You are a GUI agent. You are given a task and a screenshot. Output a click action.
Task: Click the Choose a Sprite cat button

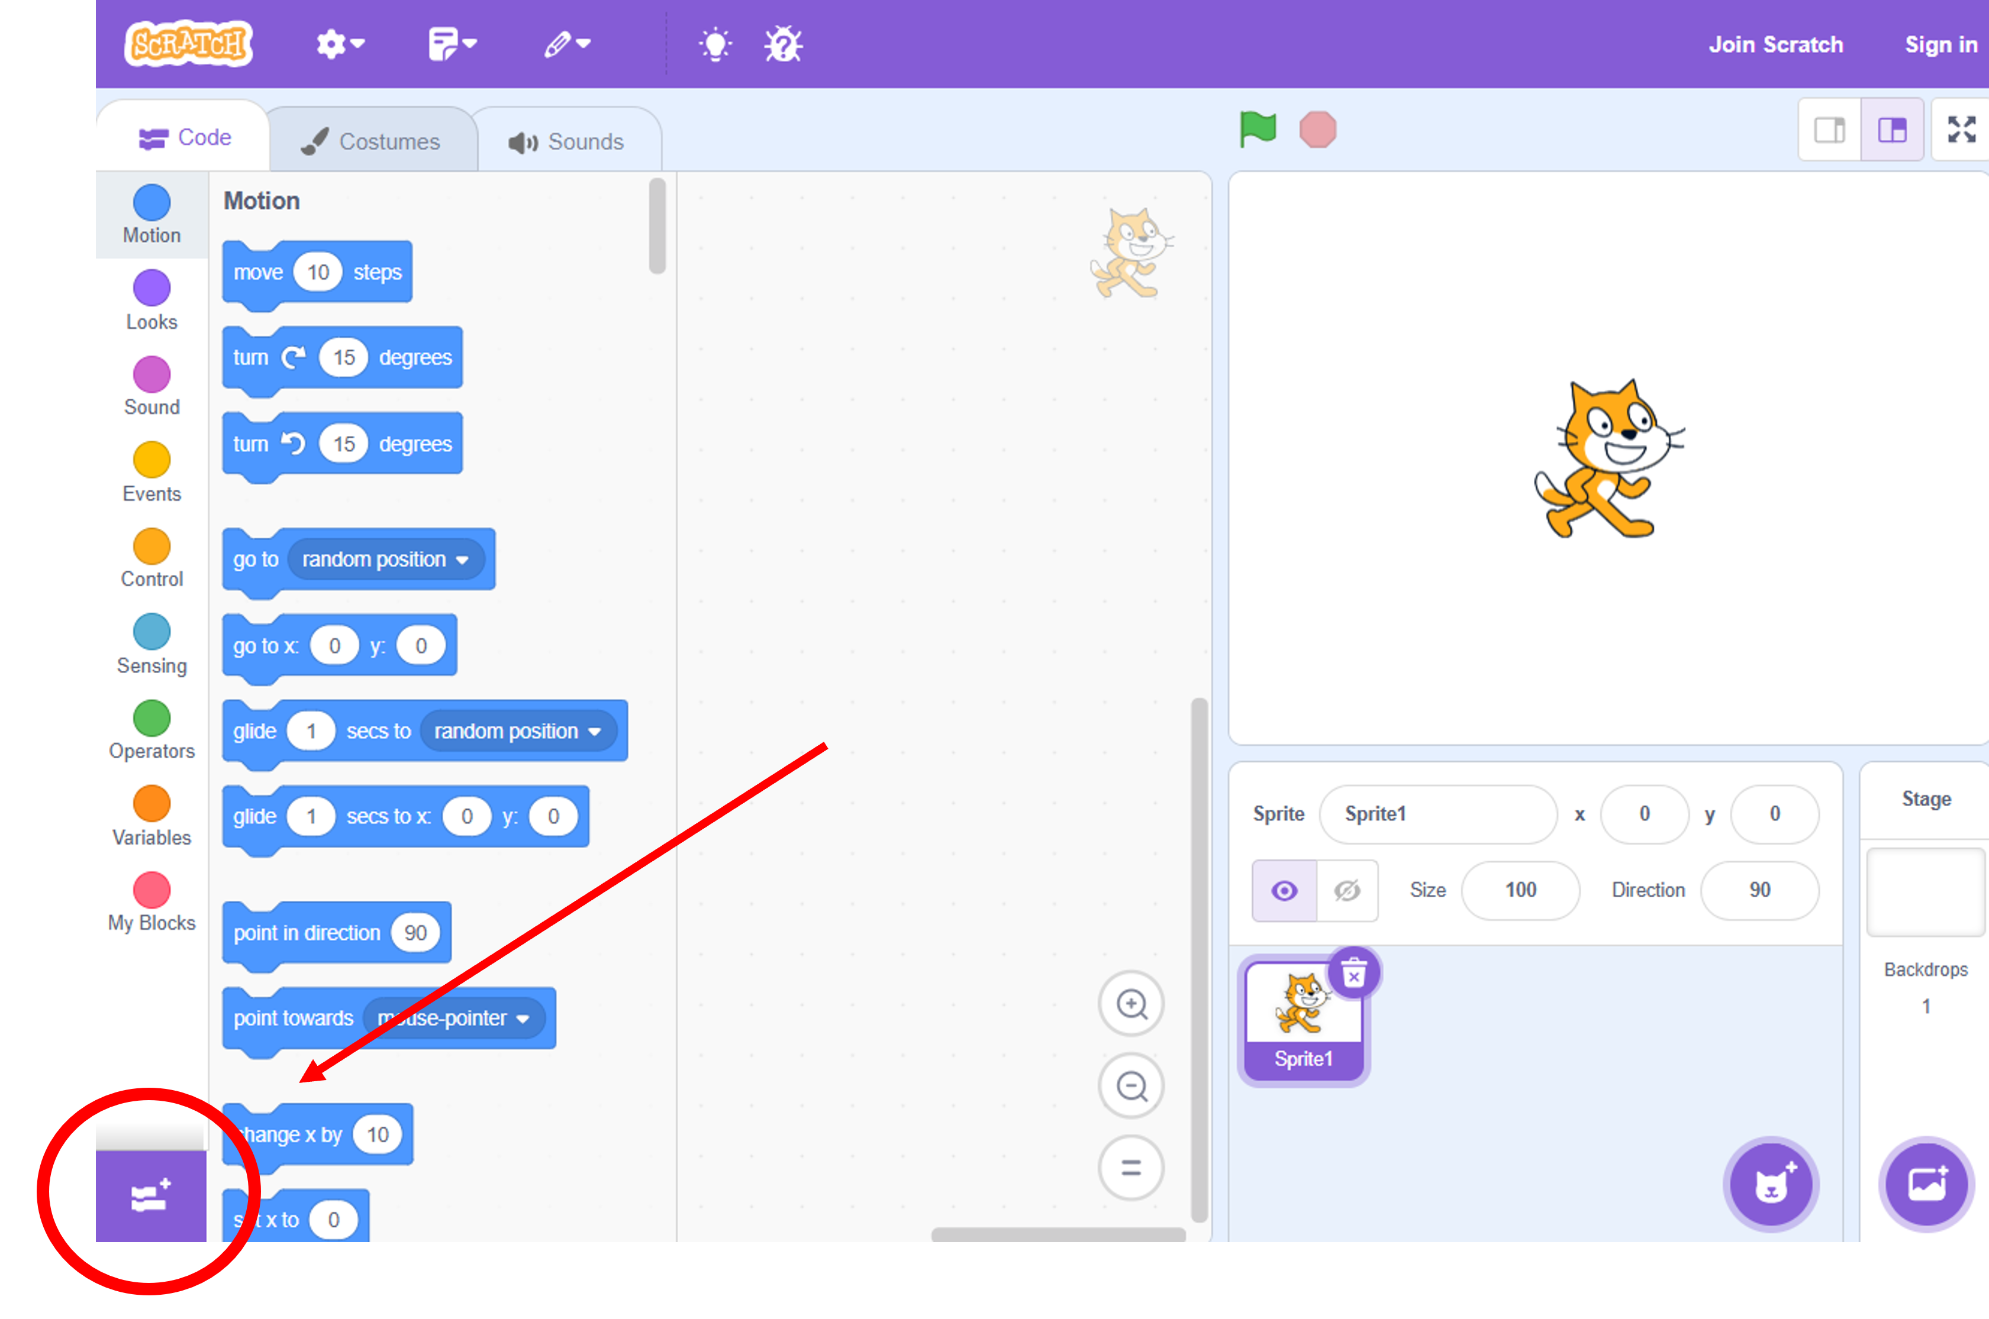(1771, 1184)
